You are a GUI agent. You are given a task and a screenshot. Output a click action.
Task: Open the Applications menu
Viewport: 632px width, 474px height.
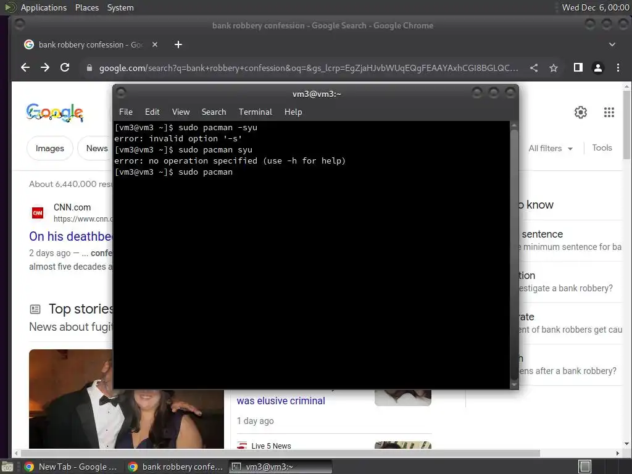tap(44, 7)
